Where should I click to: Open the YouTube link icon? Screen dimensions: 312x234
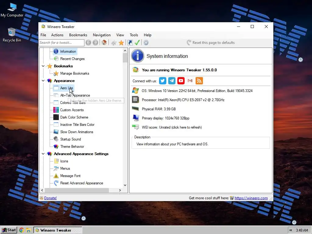[181, 81]
